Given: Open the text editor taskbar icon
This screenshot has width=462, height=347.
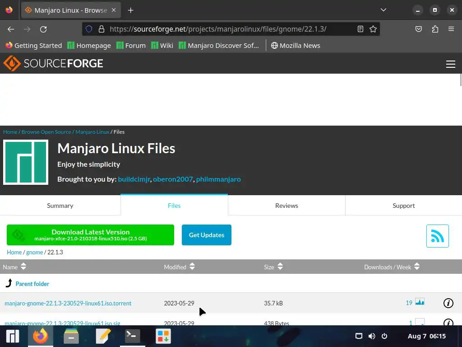Looking at the screenshot, I should coord(103,336).
